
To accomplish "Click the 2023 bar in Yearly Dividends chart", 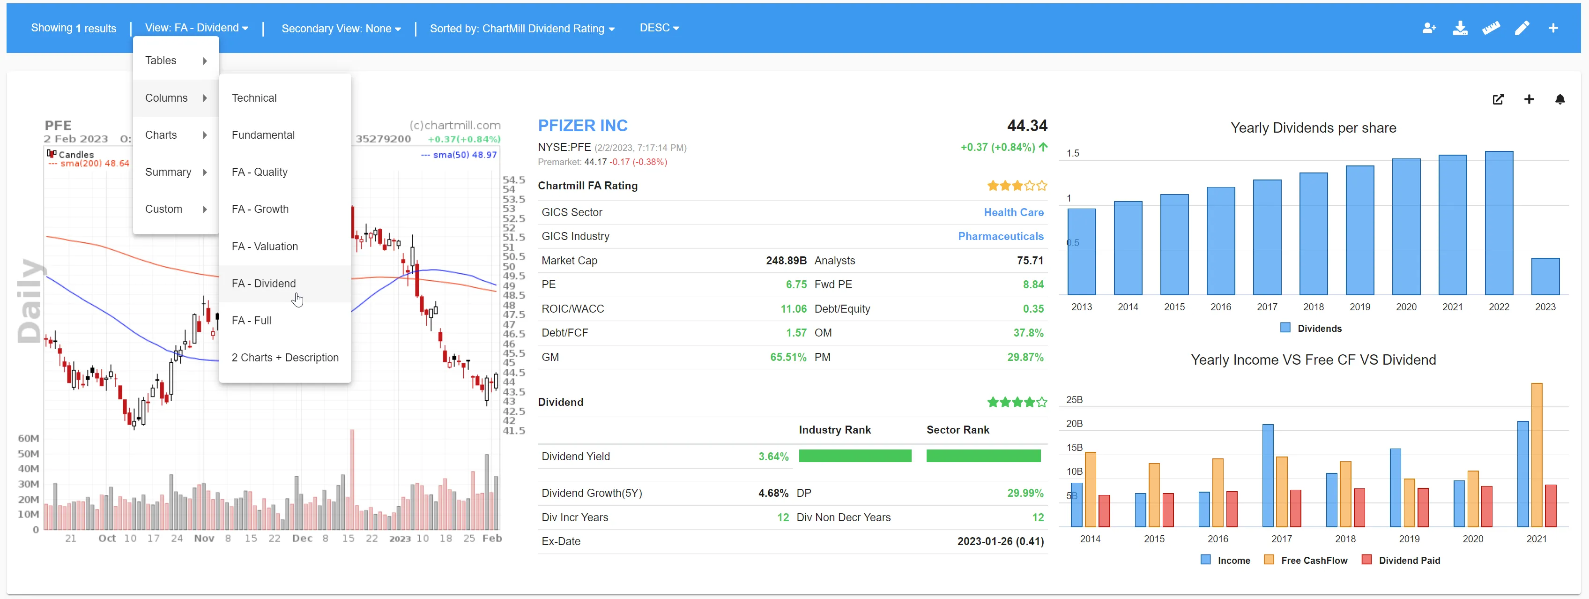I will click(x=1545, y=277).
